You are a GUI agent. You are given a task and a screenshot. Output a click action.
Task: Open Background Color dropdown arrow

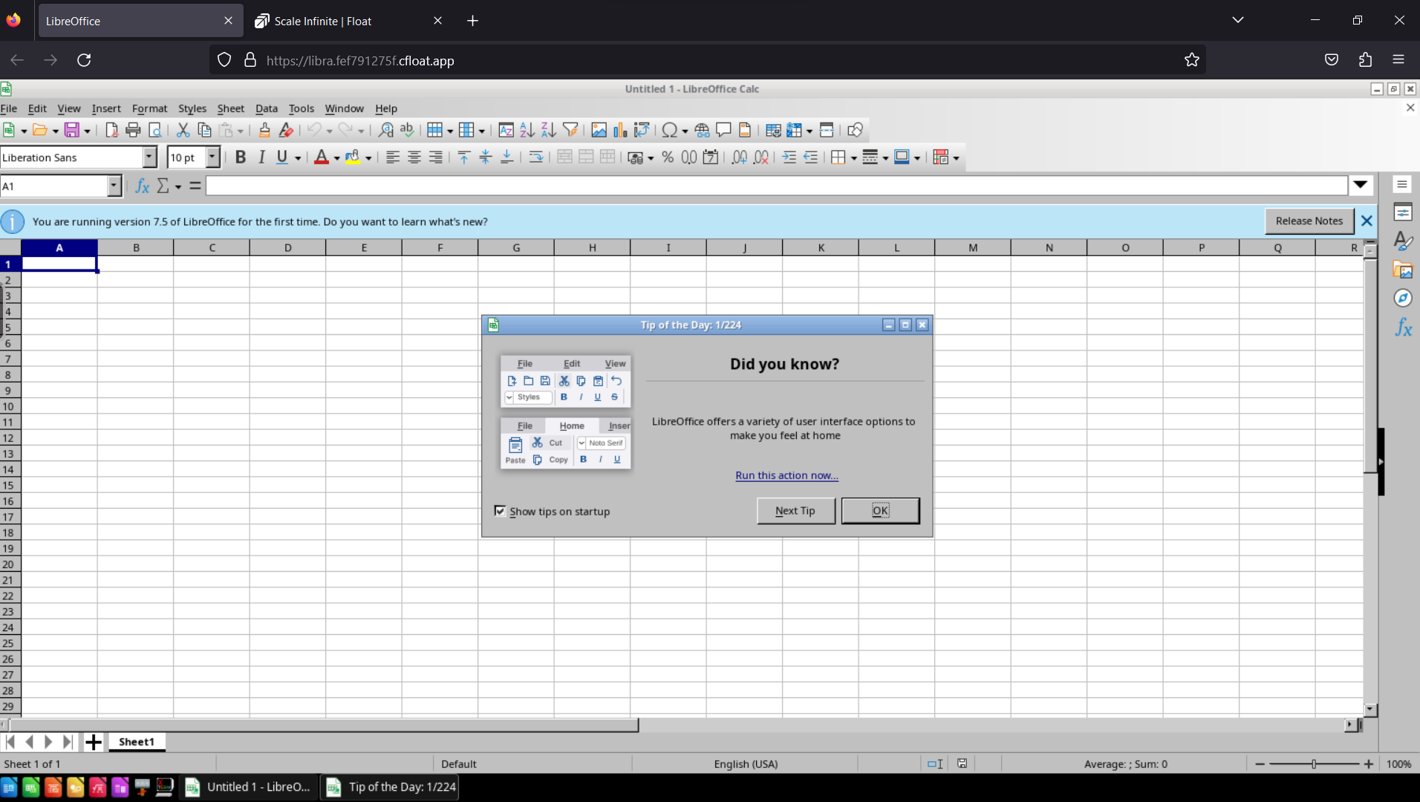click(x=368, y=158)
